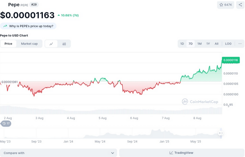Viewport: 245px width, 157px height.
Task: Click the CoinMarketCap watermark logo
Action: click(200, 102)
